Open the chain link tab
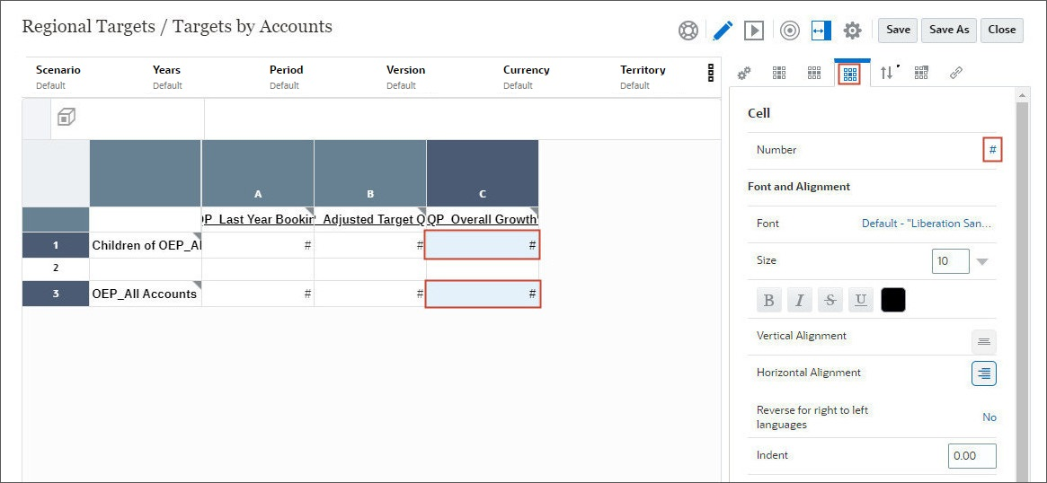The image size is (1047, 483). click(955, 73)
